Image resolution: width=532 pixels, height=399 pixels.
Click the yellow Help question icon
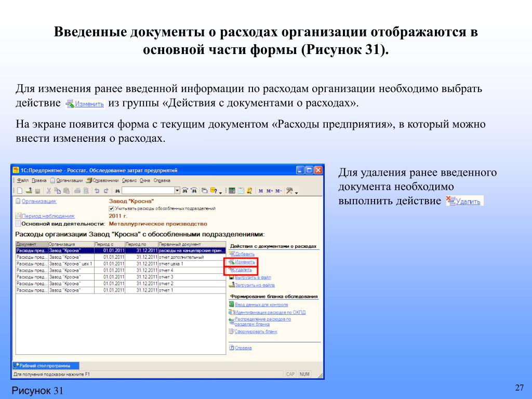214,191
